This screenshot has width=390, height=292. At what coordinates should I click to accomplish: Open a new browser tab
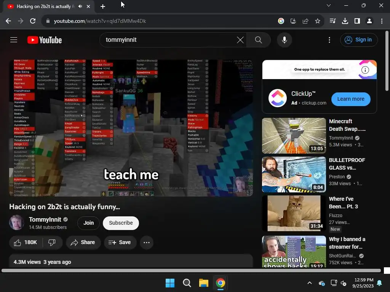coord(103,6)
